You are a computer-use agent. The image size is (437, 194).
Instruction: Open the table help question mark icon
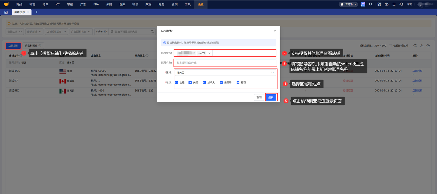428,46
